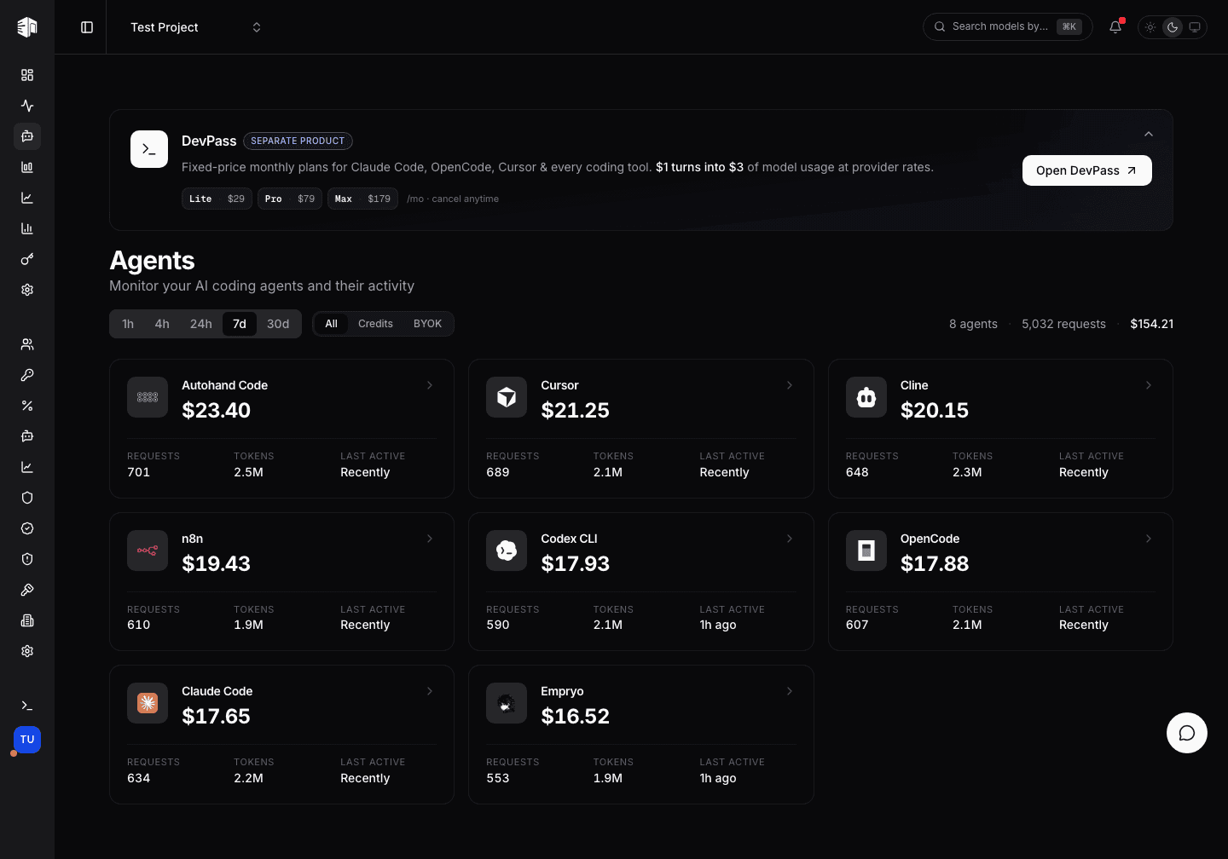Screen dimensions: 1228x859
Task: Open the Test Project selector dropdown
Action: [x=195, y=27]
